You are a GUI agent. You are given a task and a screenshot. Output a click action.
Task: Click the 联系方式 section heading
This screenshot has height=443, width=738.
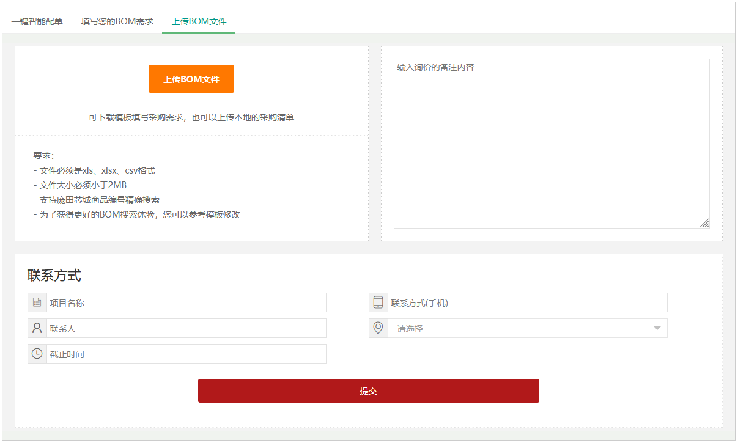[54, 276]
